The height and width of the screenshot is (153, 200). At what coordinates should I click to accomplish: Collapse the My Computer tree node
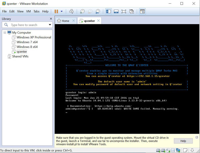click(4, 33)
